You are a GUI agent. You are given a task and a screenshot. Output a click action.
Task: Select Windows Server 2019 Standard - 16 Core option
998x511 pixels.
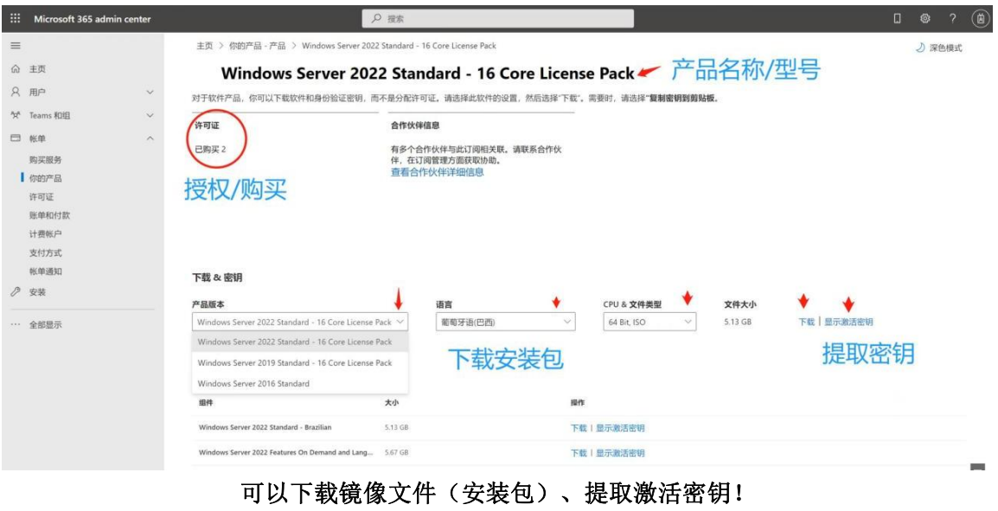(300, 363)
